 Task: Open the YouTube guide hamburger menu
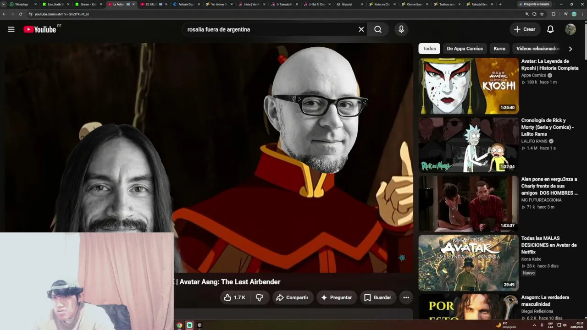pyautogui.click(x=11, y=29)
